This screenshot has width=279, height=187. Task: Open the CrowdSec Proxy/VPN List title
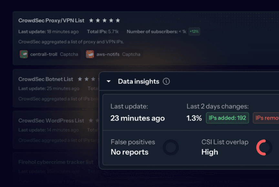[x=51, y=21]
